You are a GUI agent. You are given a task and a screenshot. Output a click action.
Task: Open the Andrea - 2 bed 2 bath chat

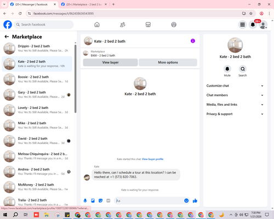[x=37, y=172]
